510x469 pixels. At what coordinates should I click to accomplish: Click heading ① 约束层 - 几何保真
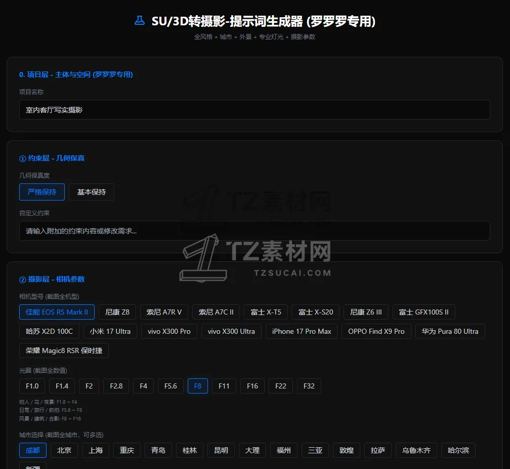(x=52, y=159)
